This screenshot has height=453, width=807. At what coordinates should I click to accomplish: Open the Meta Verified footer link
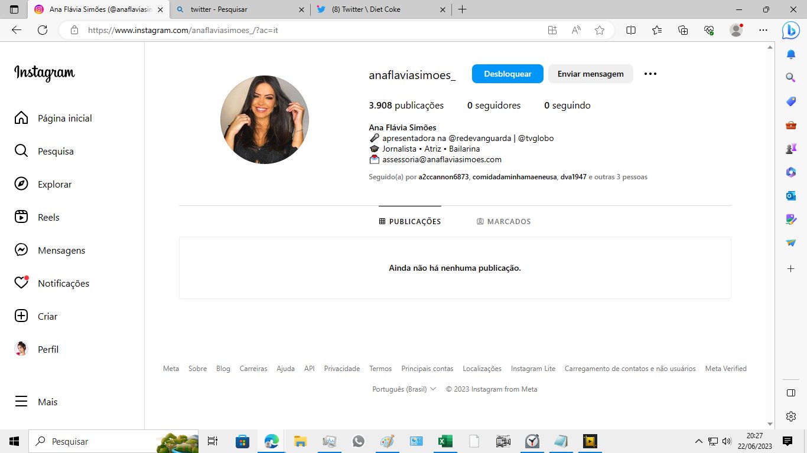[x=725, y=369]
